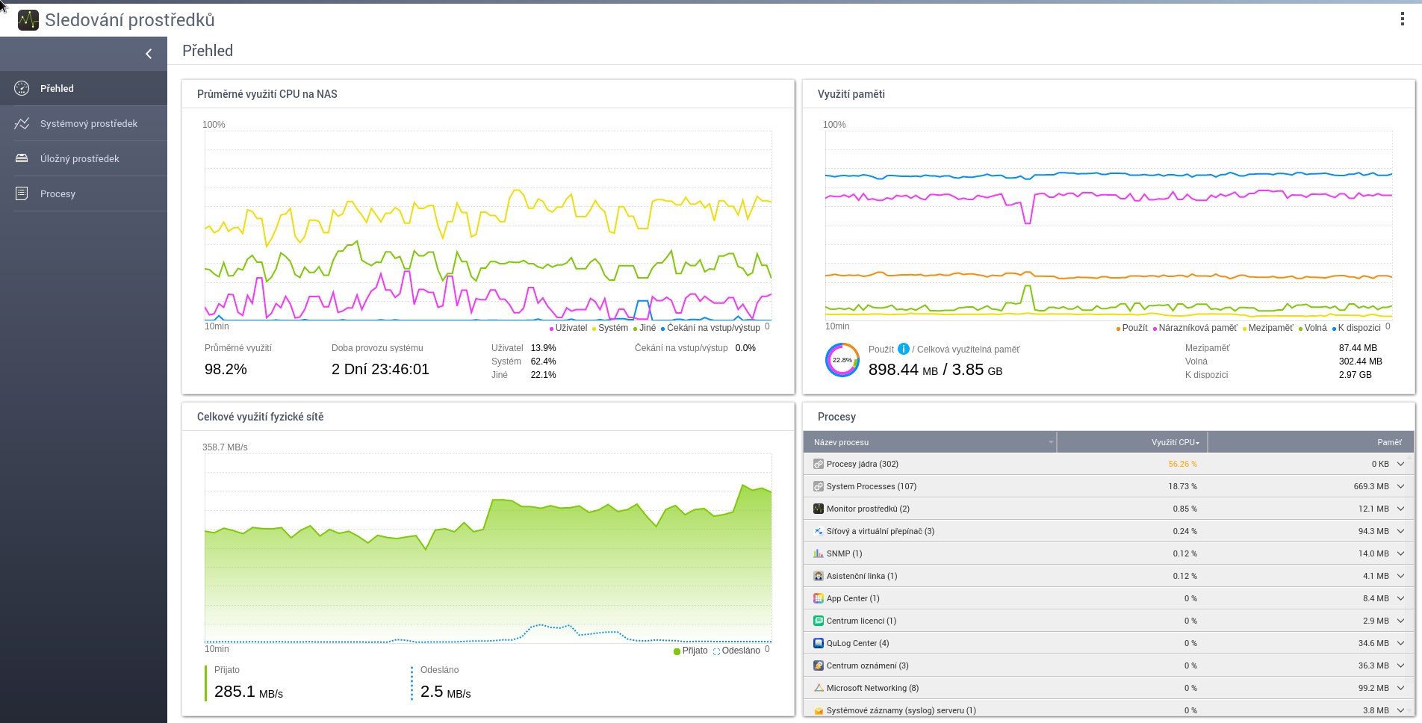Open the Název procesu column dropdown
The image size is (1422, 723).
click(x=1050, y=442)
